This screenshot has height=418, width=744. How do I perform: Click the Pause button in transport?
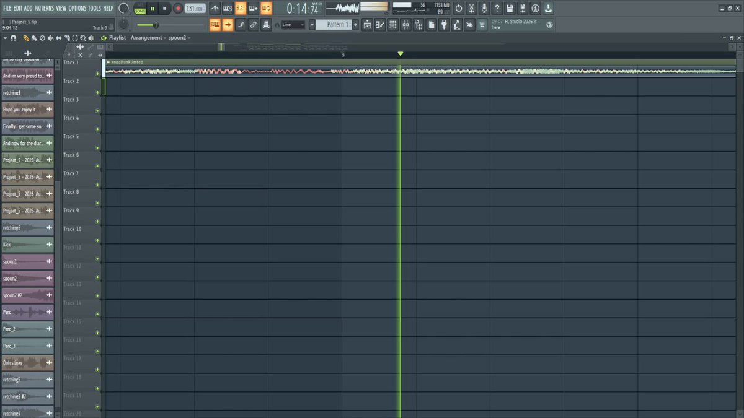153,8
